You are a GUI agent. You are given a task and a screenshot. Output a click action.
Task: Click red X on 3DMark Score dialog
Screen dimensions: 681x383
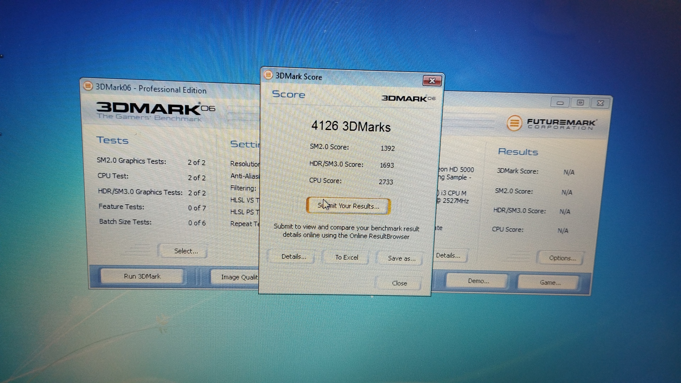click(x=432, y=81)
